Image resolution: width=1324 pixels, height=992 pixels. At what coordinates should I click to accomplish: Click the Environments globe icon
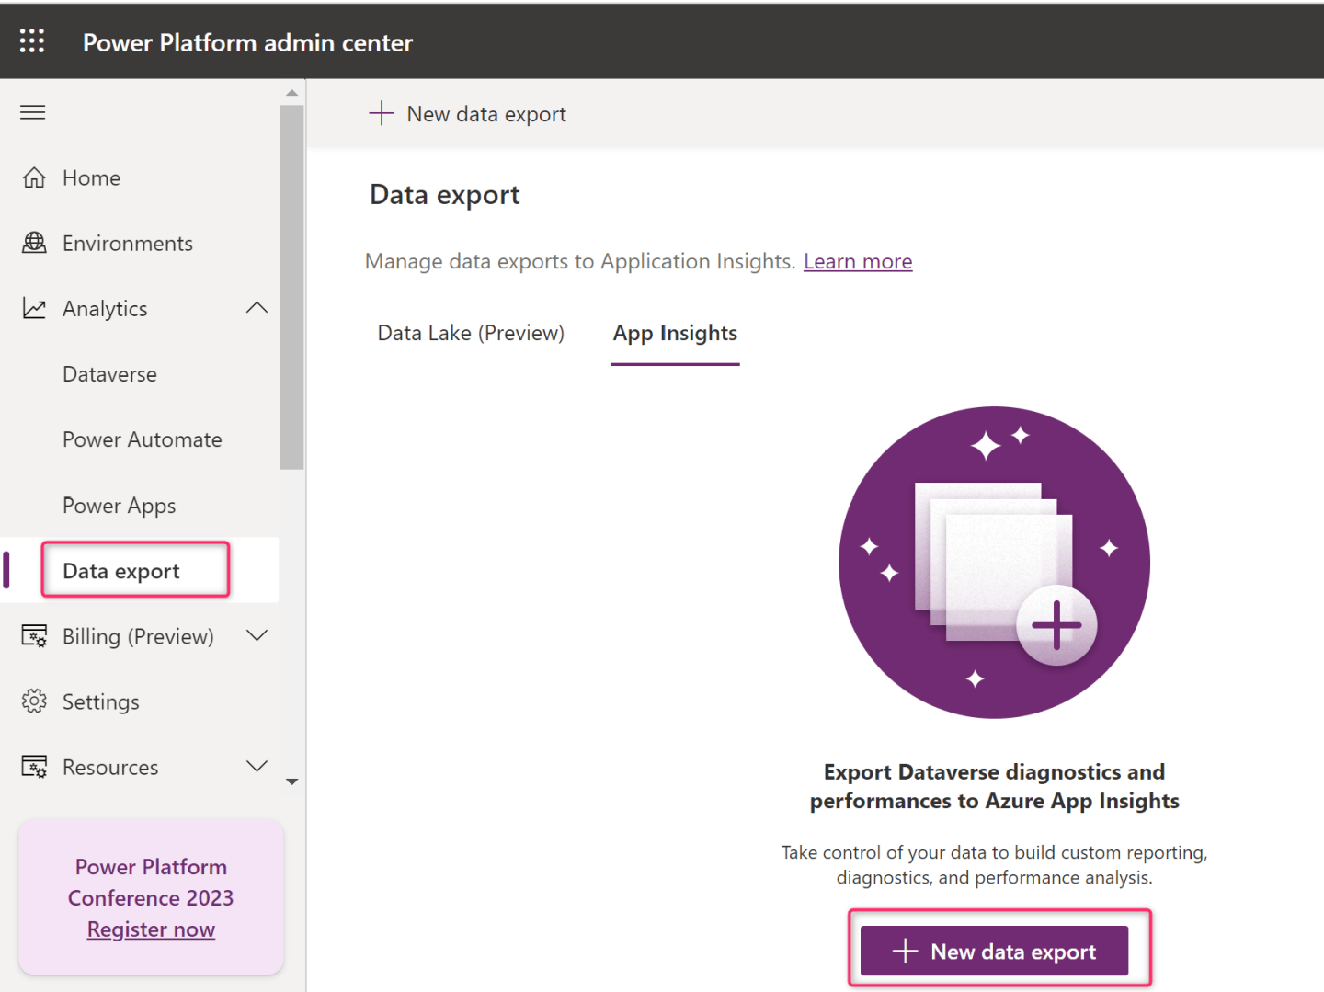(34, 243)
